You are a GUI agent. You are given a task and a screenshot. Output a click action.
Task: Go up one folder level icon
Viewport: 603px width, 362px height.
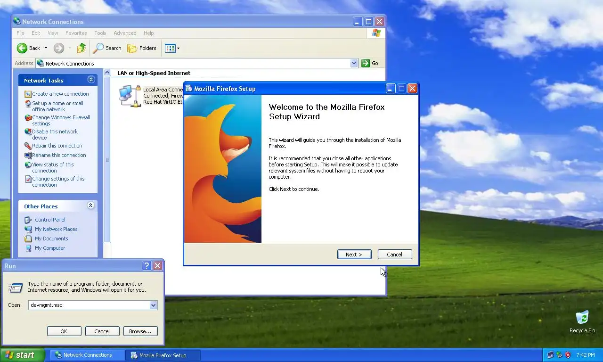(x=81, y=48)
